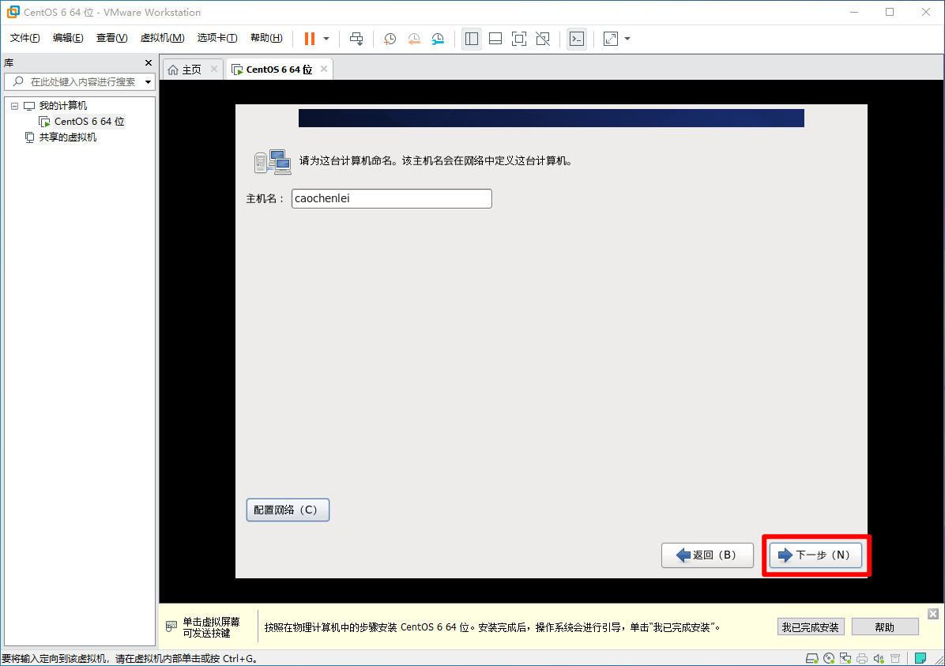This screenshot has height=666, width=945.
Task: Click the archive box device status icon
Action: [x=895, y=658]
